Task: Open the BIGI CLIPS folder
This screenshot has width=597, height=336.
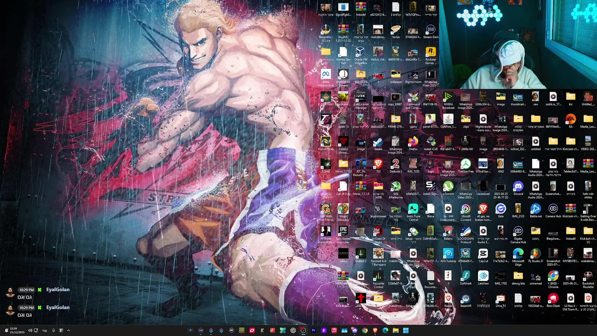Action: click(361, 76)
